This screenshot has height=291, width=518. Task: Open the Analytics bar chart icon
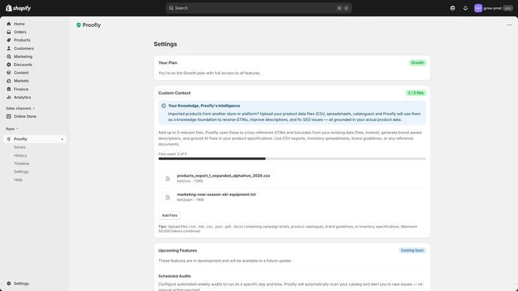click(x=9, y=98)
